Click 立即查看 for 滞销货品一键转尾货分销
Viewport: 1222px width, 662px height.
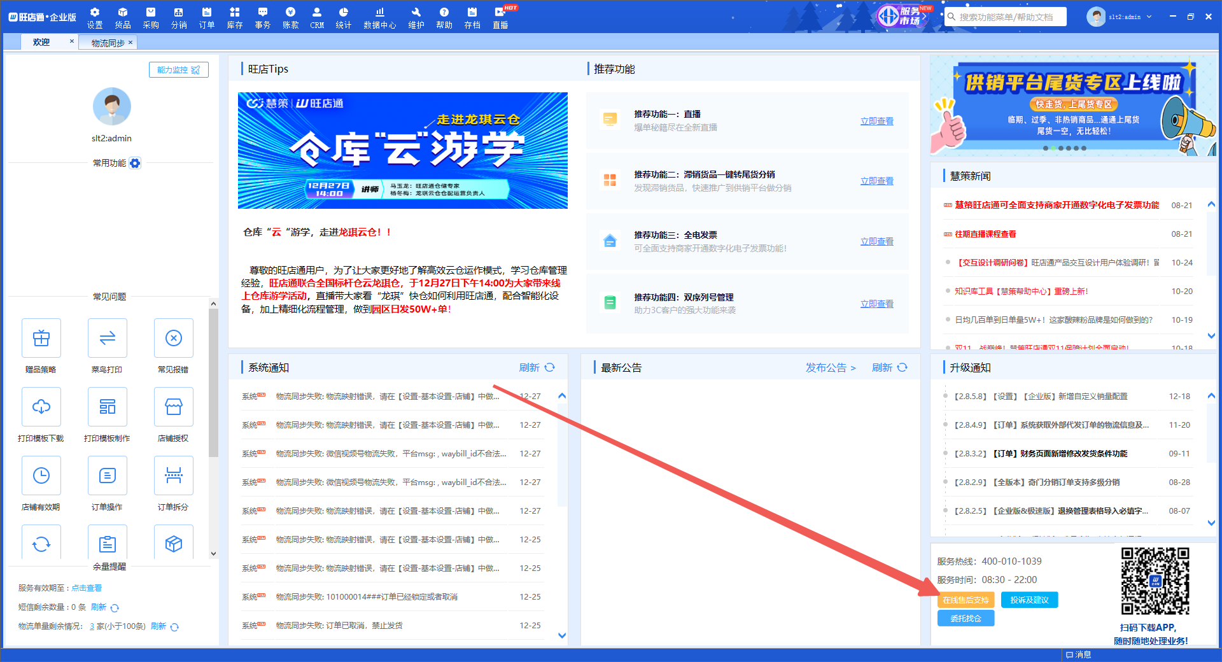[x=876, y=181]
